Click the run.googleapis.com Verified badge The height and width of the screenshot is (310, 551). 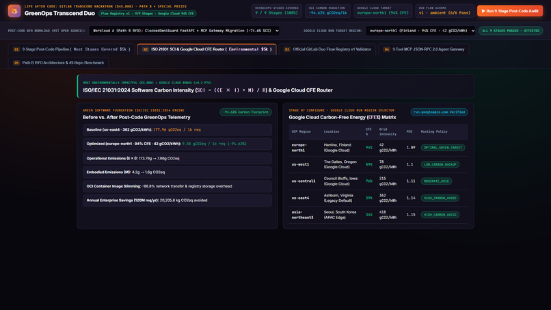tap(439, 112)
